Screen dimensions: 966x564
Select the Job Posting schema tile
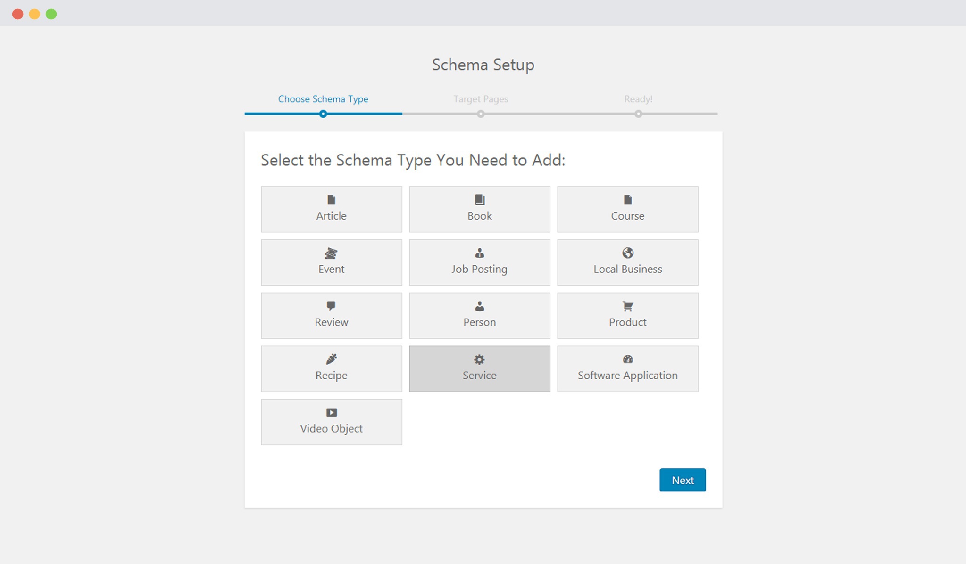(x=479, y=262)
